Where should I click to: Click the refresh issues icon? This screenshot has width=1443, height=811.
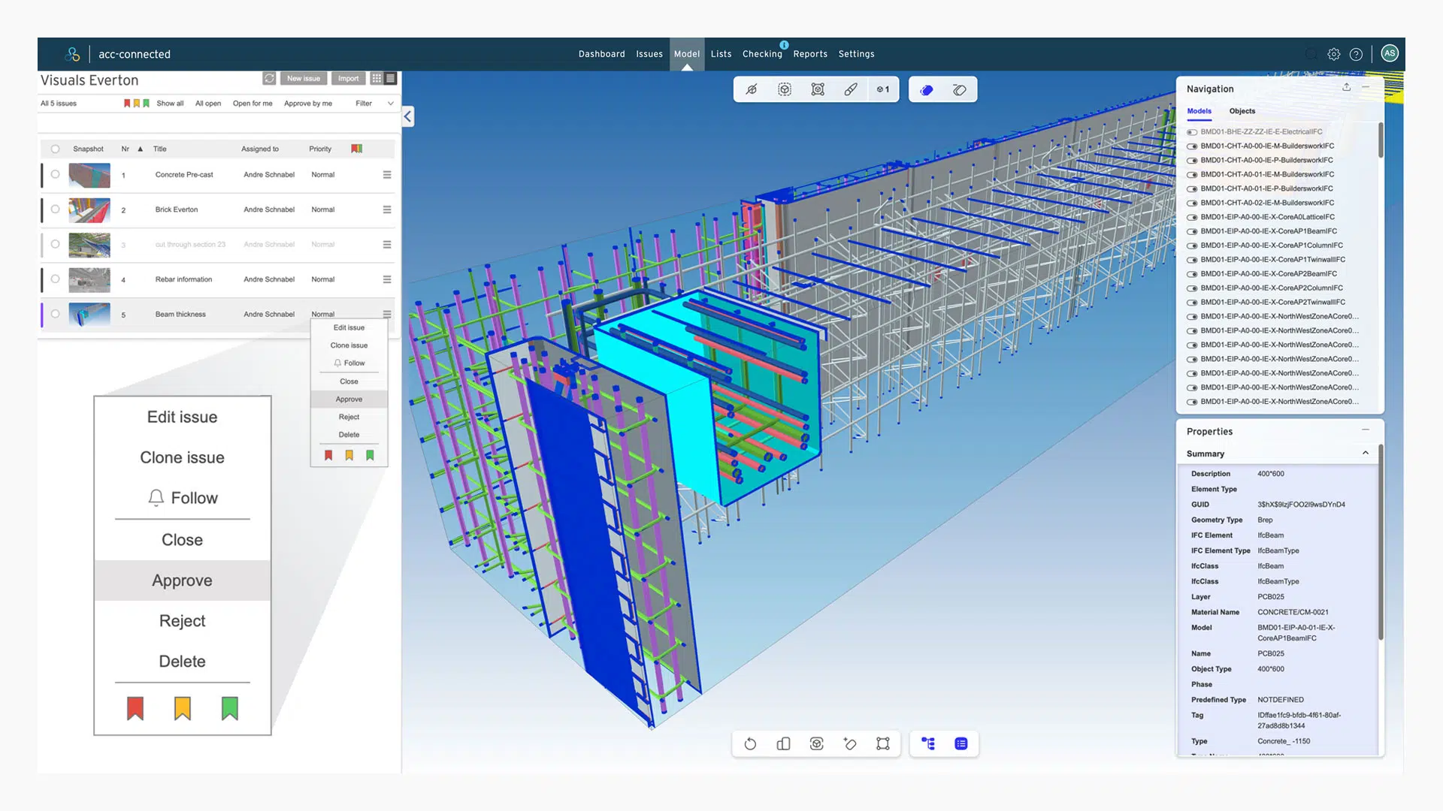click(x=269, y=78)
